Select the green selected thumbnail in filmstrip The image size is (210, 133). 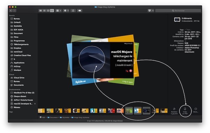129,111
